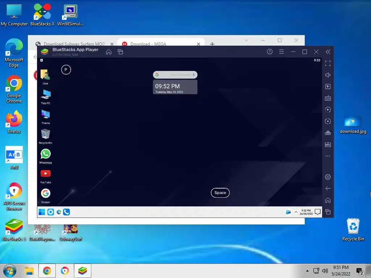371x278 pixels.
Task: Launch YouTube in the emulator
Action: click(x=45, y=176)
